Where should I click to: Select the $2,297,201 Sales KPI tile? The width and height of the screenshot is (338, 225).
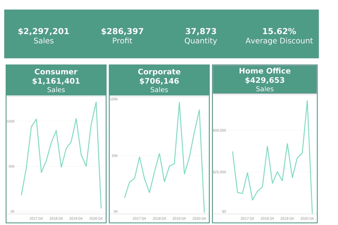pyautogui.click(x=44, y=35)
